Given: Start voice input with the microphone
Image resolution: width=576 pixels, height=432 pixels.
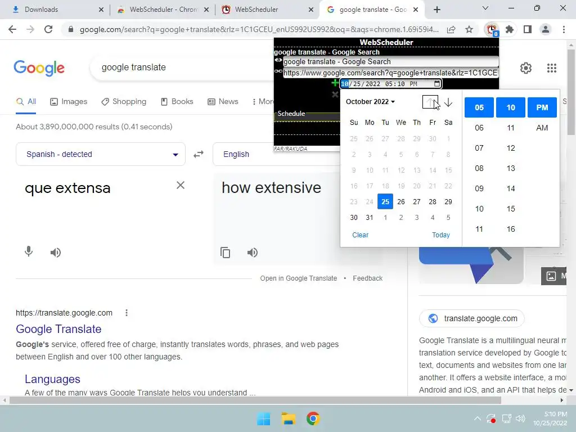Looking at the screenshot, I should coord(29,252).
